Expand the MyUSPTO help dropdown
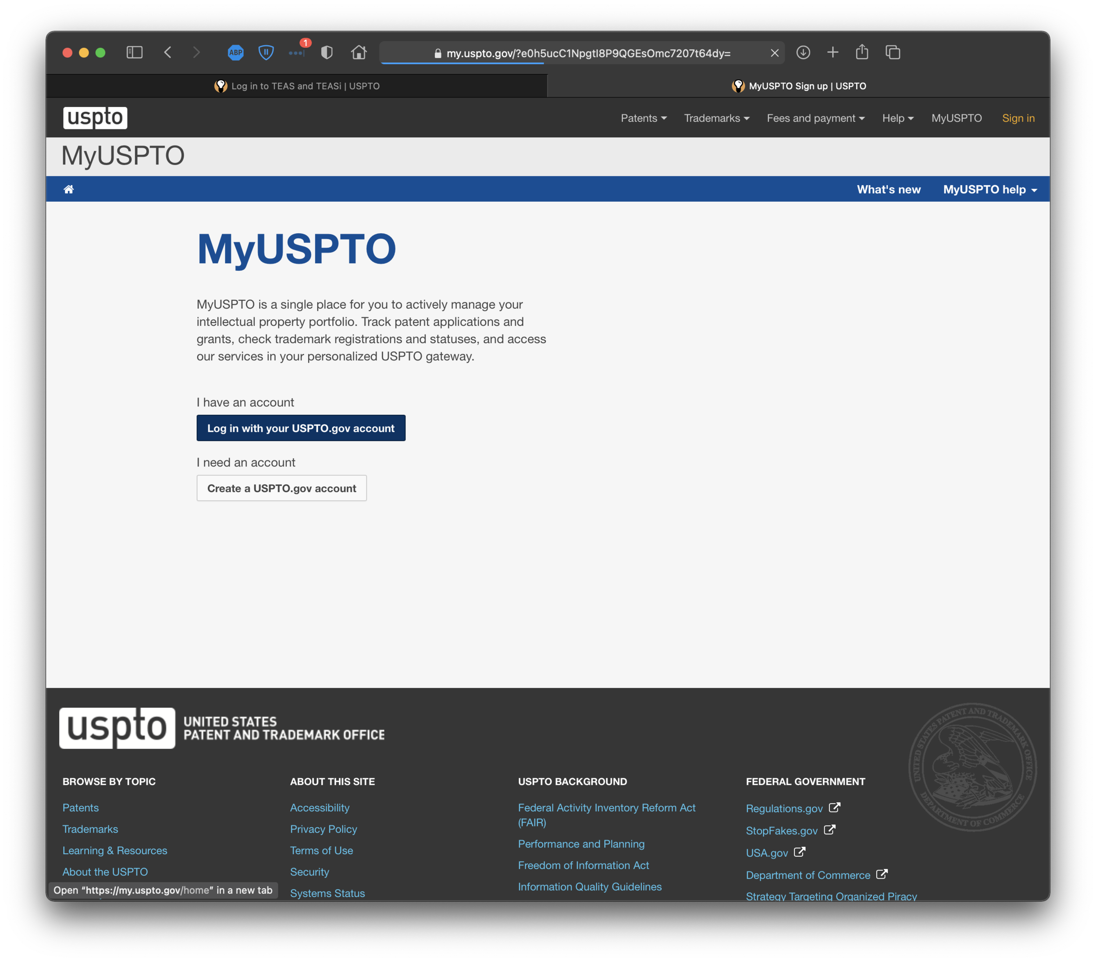1096x962 pixels. click(990, 189)
